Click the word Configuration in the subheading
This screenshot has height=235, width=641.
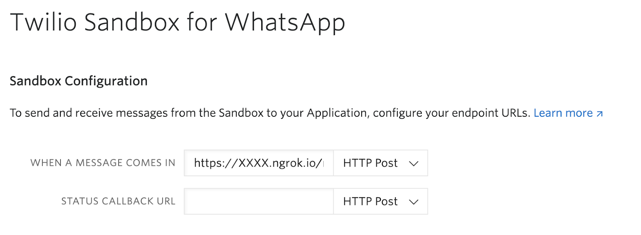click(106, 81)
